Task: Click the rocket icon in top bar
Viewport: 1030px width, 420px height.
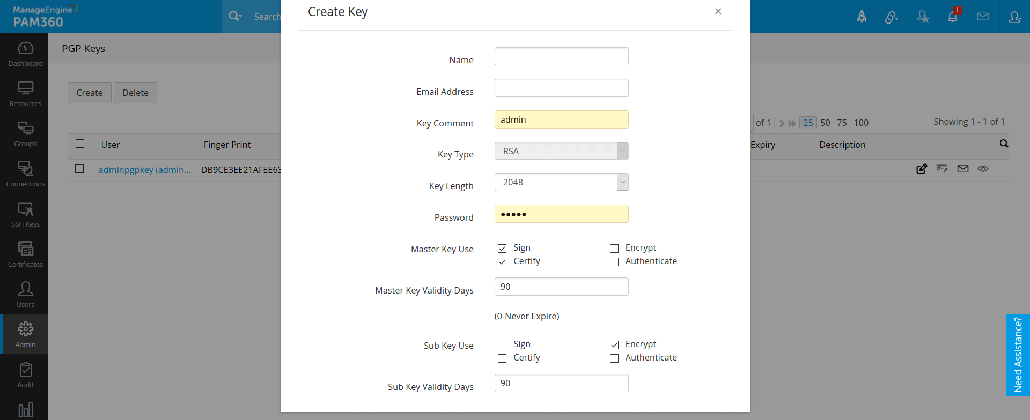Action: [862, 17]
